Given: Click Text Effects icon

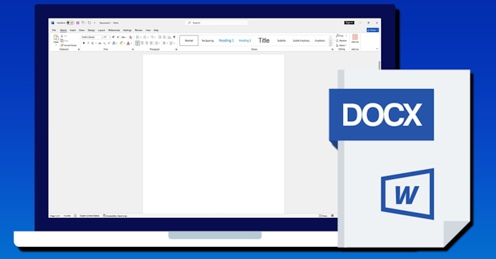Looking at the screenshot, I should 114,43.
